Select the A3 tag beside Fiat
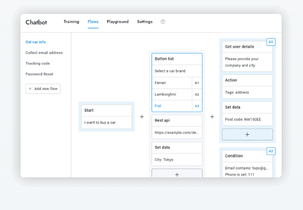The image size is (303, 210). pos(197,106)
